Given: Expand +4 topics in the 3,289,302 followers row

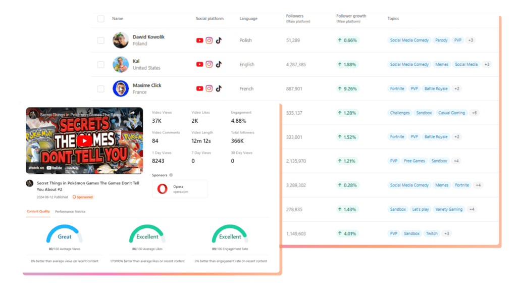Looking at the screenshot, I should click(478, 185).
